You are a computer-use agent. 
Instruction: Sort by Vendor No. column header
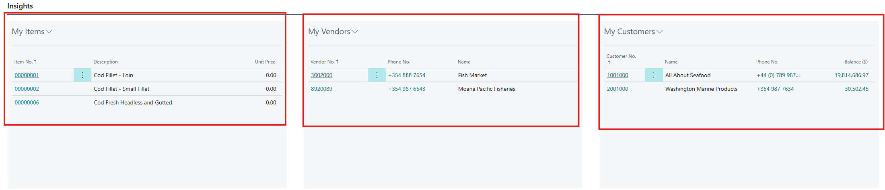(323, 62)
